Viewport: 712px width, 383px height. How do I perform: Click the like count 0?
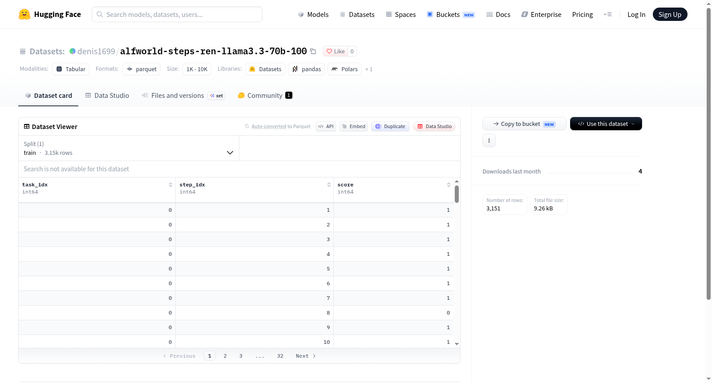point(352,51)
